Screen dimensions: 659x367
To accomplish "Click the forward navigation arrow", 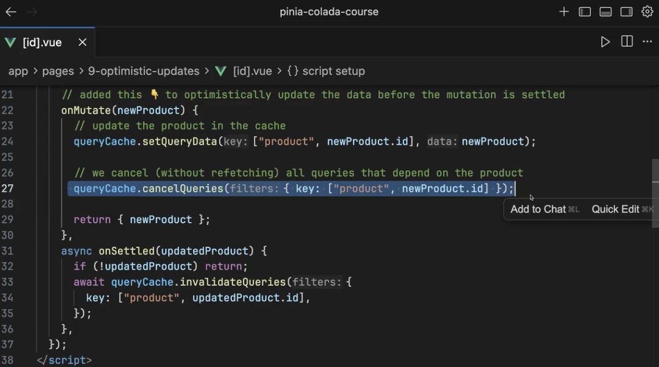I will click(x=32, y=12).
